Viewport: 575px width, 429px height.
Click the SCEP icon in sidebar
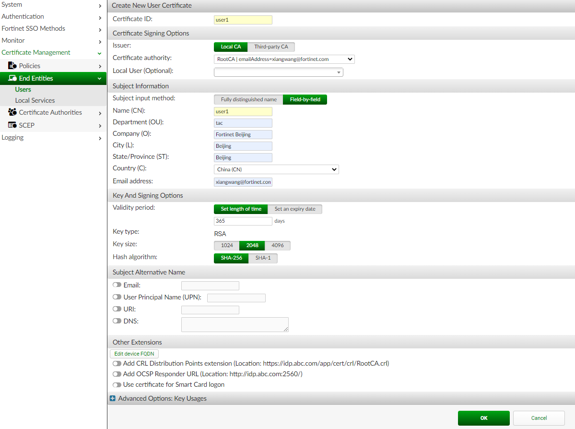12,125
